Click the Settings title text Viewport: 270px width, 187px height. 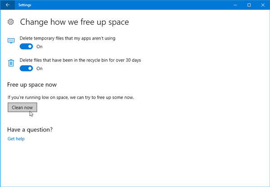click(x=25, y=5)
